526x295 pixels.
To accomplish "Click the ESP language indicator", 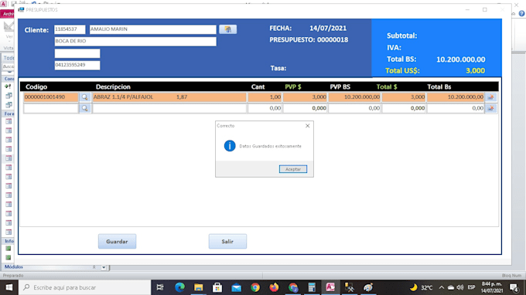I will tap(471, 287).
